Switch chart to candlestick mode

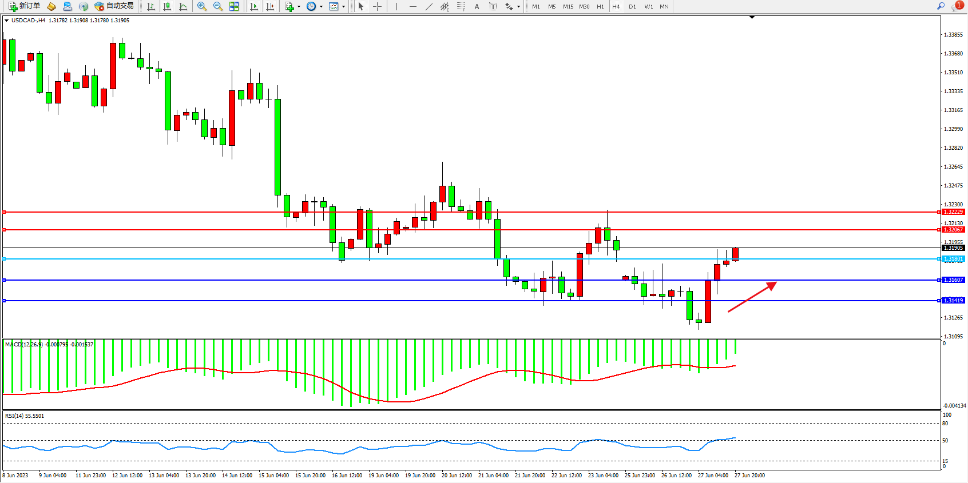[x=167, y=6]
